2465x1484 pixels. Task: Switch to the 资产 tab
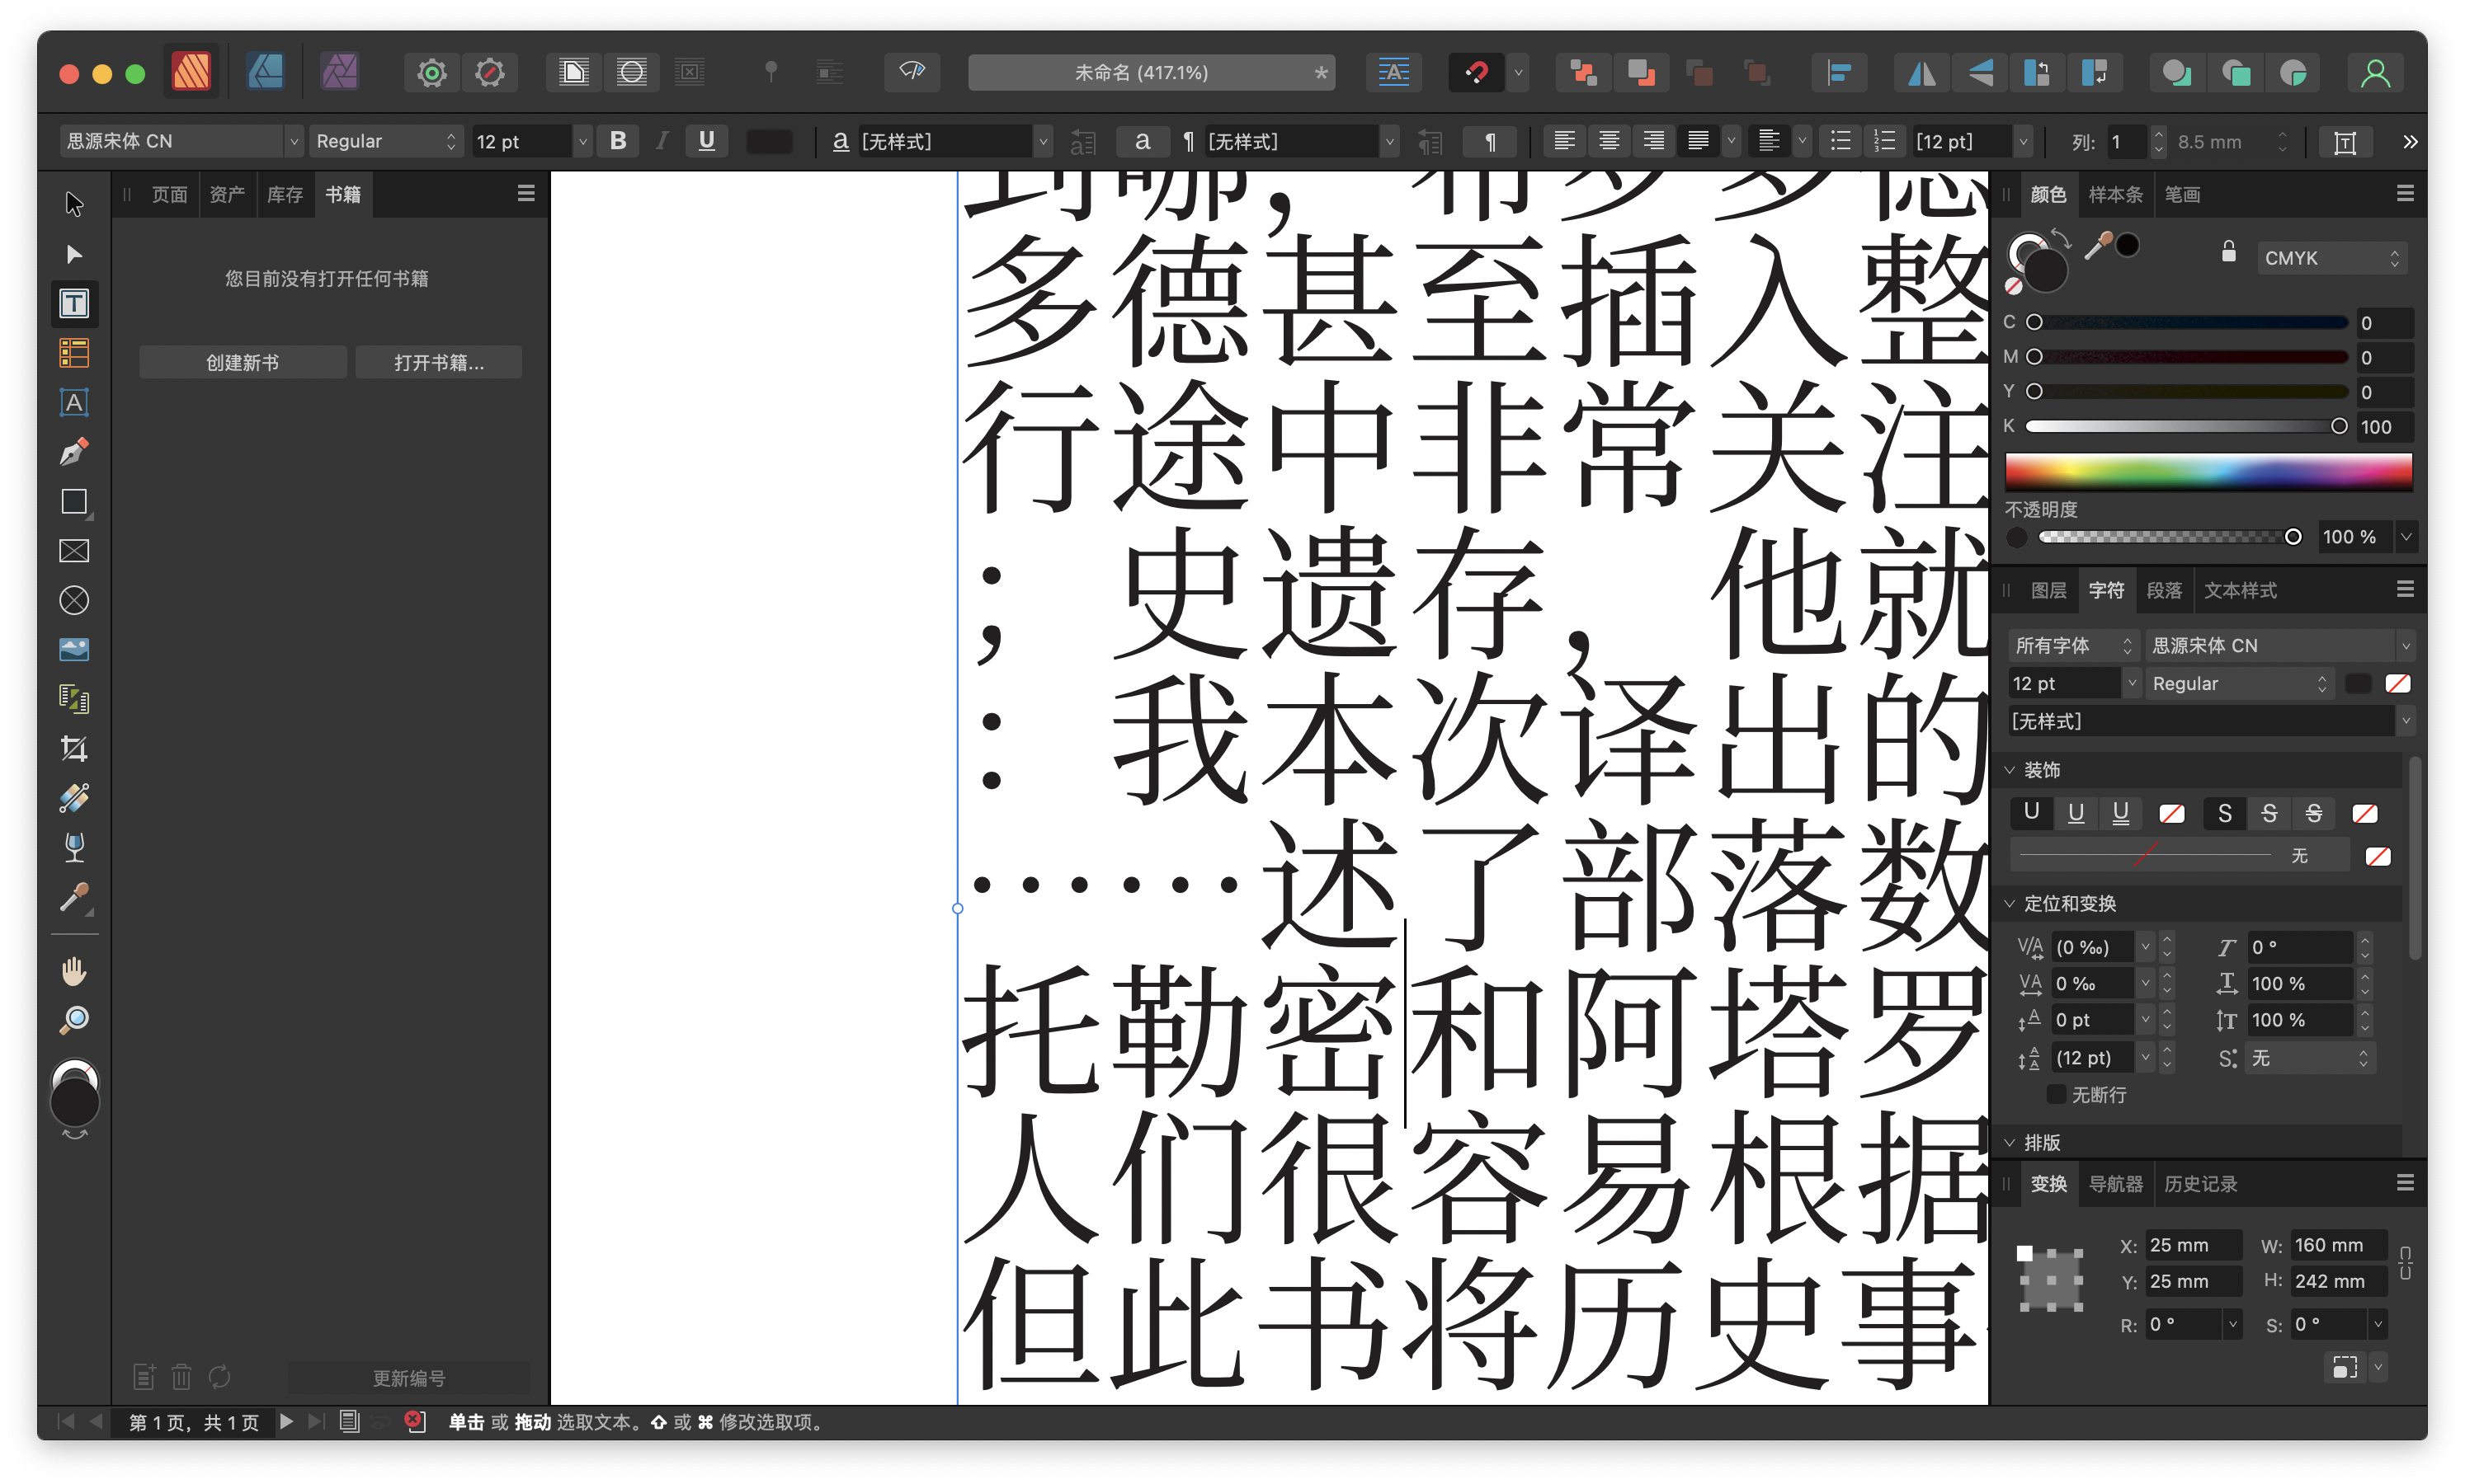(227, 194)
